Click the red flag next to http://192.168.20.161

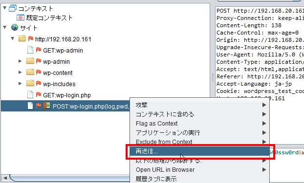[31, 38]
